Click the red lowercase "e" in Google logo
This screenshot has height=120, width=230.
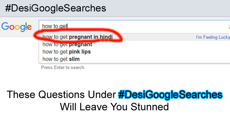(29, 27)
